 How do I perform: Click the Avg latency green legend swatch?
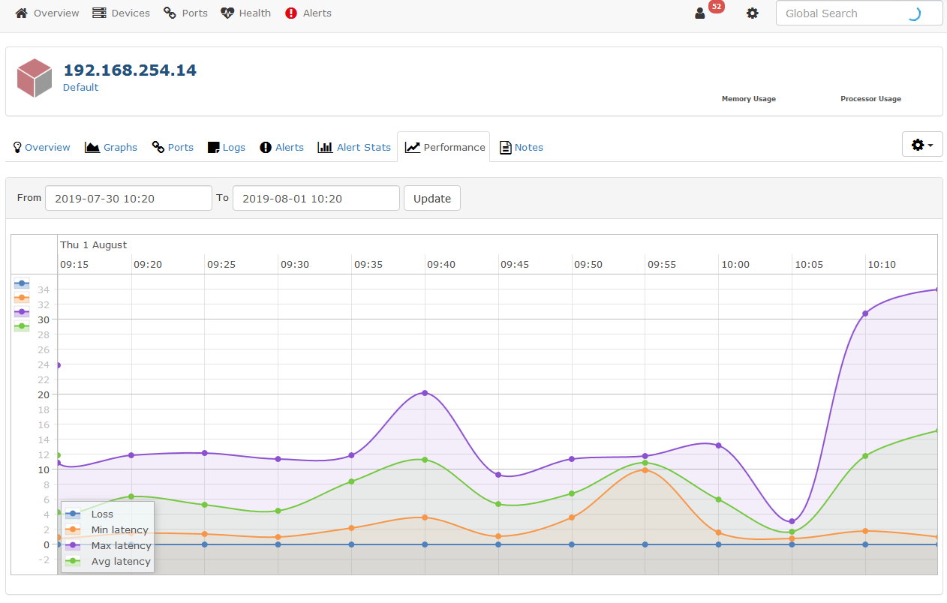tap(72, 562)
